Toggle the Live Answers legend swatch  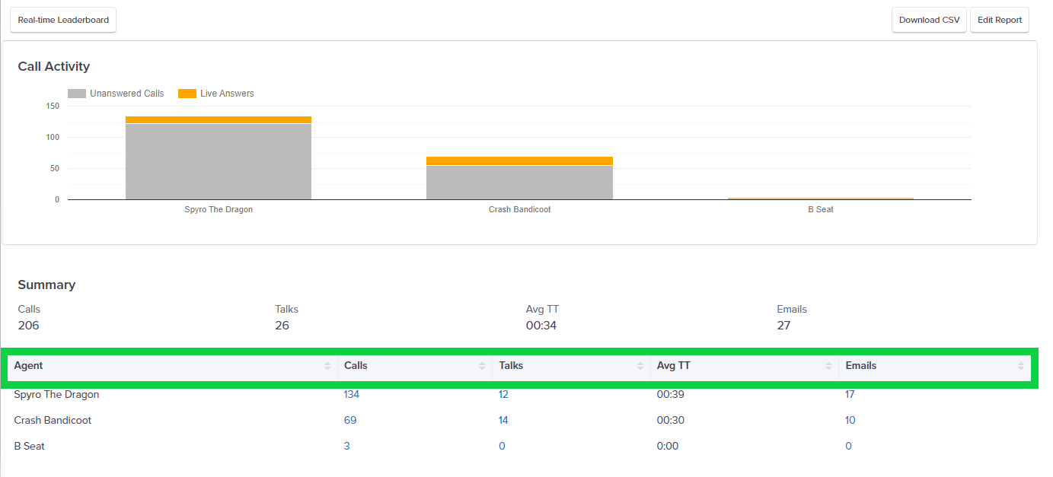(187, 94)
